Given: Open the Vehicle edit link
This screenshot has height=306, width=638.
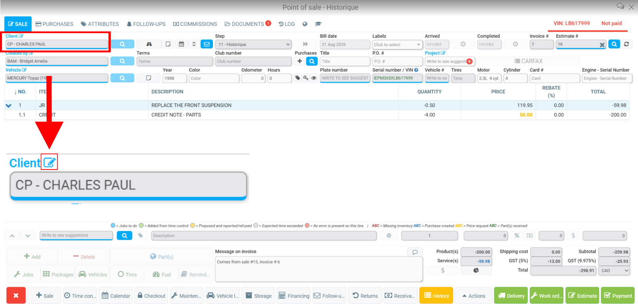Looking at the screenshot, I should 16,70.
